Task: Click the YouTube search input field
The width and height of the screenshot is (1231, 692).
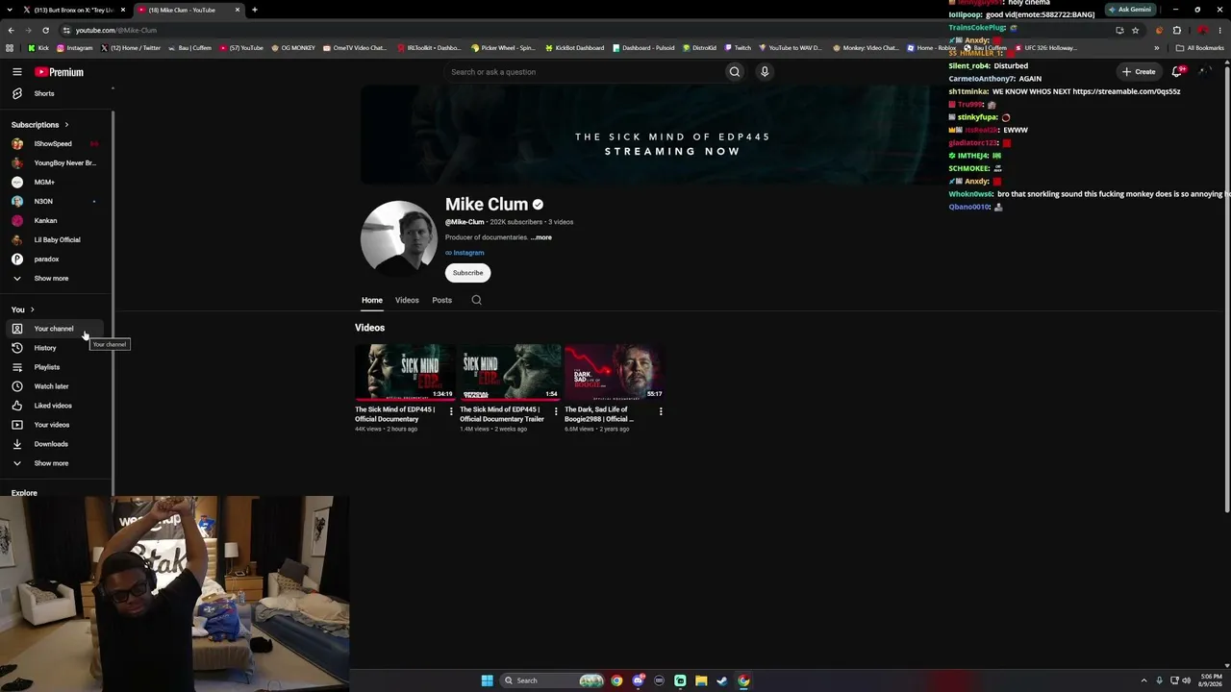Action: coord(583,72)
